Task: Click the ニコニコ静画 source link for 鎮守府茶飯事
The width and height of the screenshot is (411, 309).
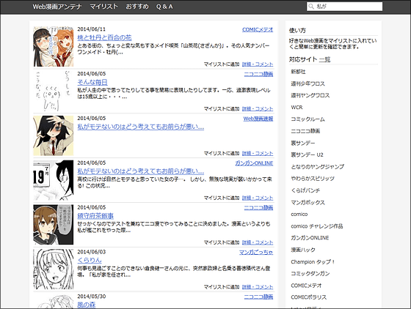Action: pos(258,207)
